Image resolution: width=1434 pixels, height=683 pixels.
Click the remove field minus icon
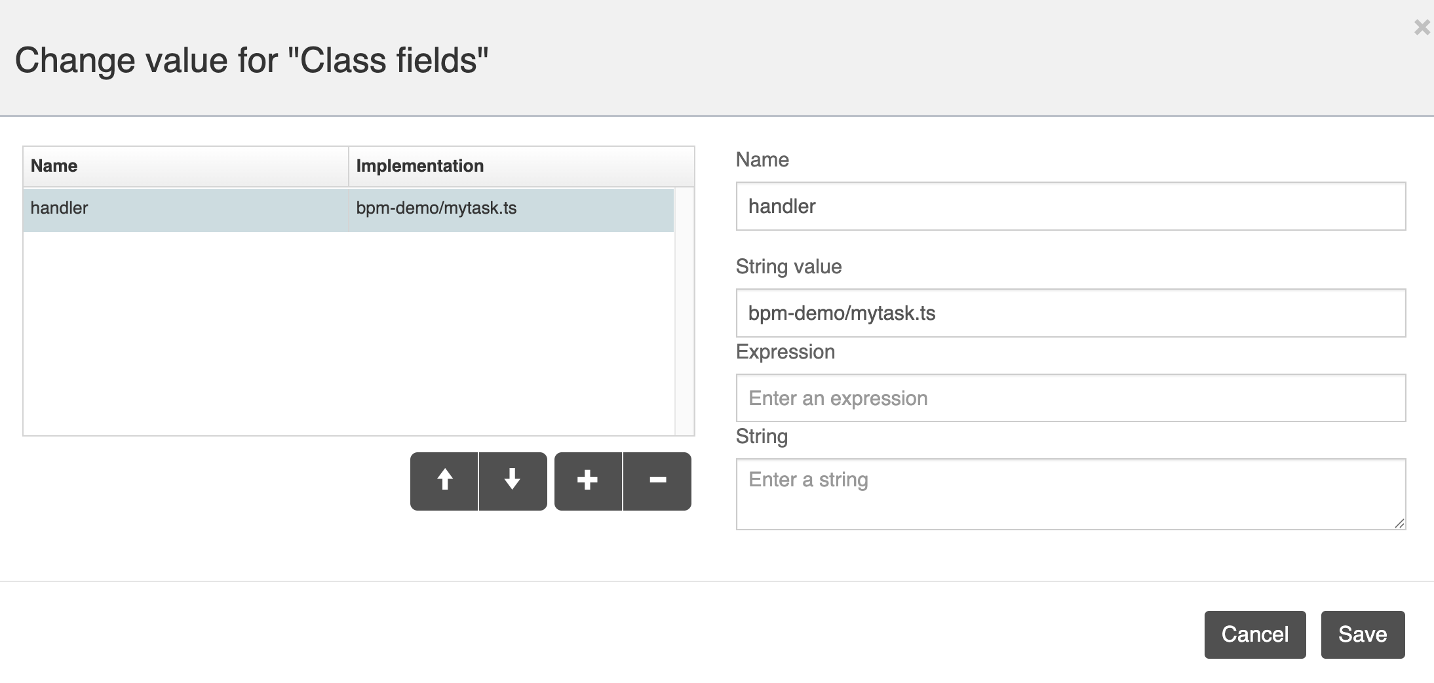click(x=657, y=480)
